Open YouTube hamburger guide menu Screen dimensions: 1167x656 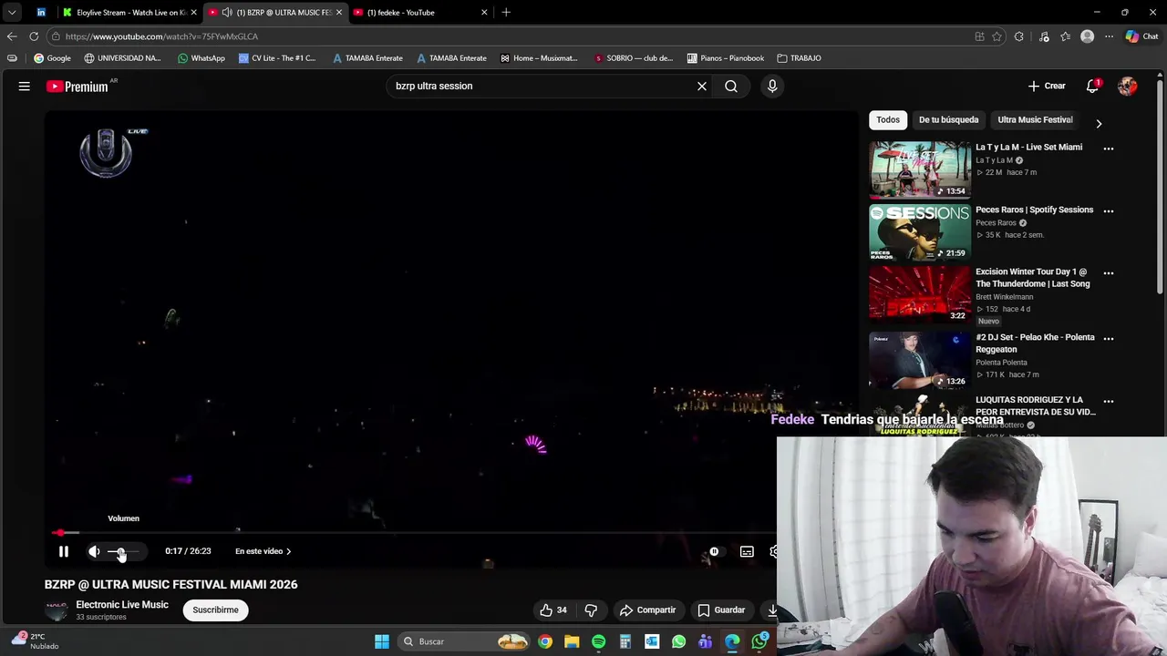pyautogui.click(x=25, y=86)
